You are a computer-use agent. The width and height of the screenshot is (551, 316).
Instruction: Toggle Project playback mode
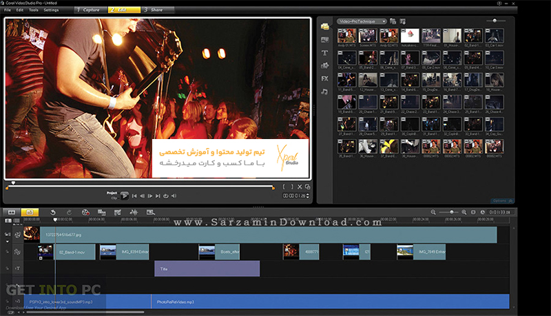point(112,193)
